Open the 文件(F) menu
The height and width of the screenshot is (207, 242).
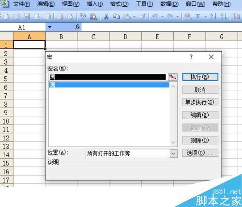(22, 4)
